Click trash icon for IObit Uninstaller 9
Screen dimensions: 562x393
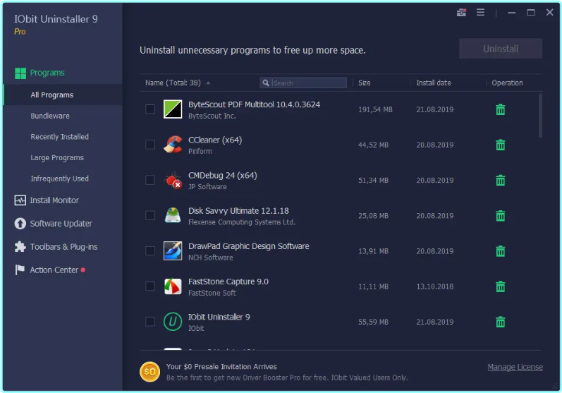[501, 322]
